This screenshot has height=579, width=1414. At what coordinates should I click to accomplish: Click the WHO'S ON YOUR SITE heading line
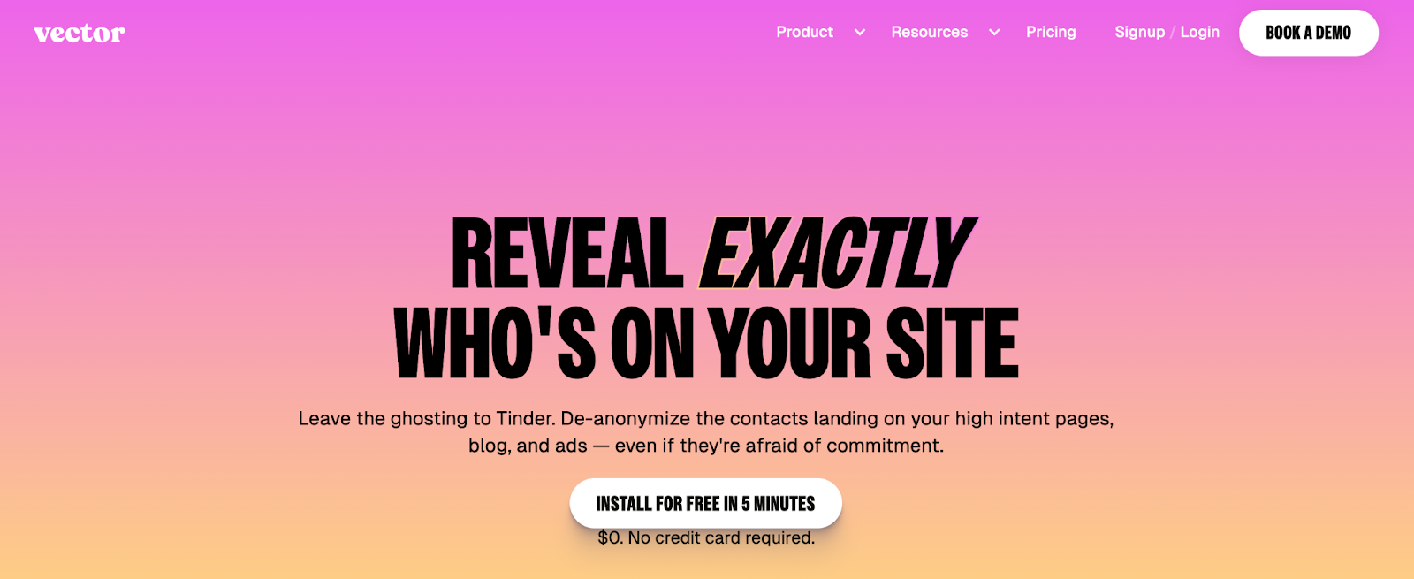(x=706, y=343)
